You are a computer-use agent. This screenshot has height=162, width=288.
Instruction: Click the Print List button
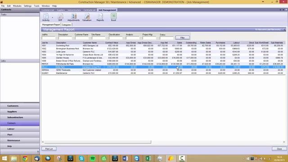point(49,149)
